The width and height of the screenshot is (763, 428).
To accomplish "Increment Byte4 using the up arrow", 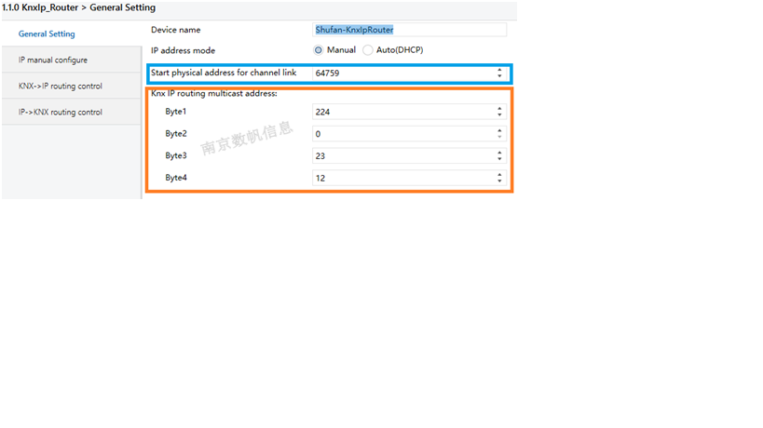I will 500,174.
